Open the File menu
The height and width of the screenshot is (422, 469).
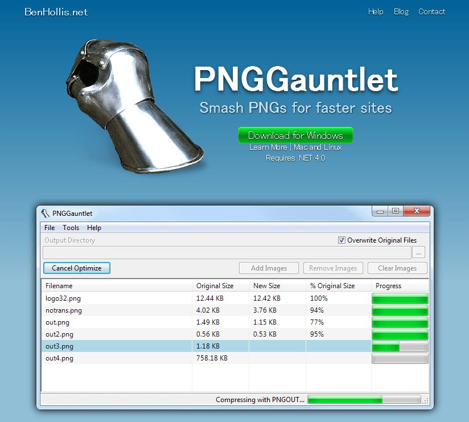(x=50, y=228)
